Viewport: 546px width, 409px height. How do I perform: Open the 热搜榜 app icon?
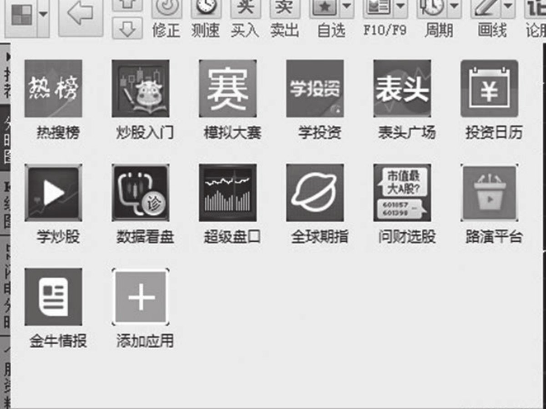click(x=53, y=89)
